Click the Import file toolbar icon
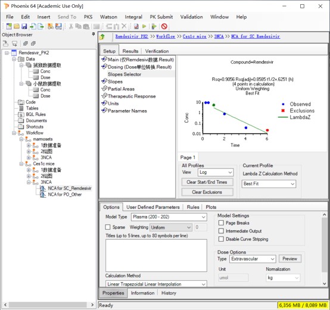The height and width of the screenshot is (310, 330). pyautogui.click(x=33, y=26)
